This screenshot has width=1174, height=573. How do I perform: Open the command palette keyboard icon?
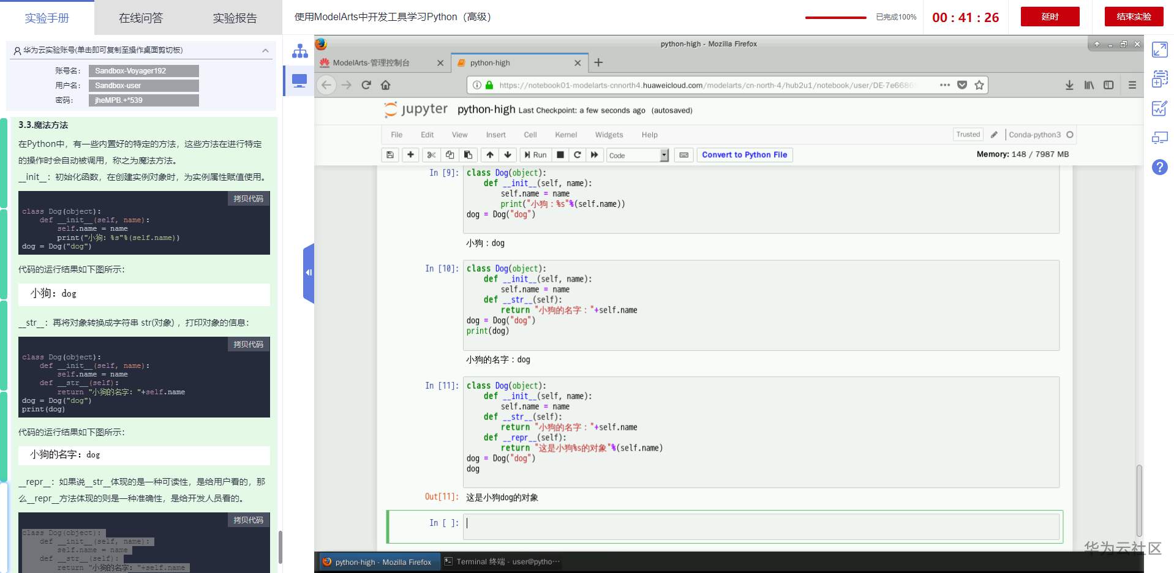[684, 155]
